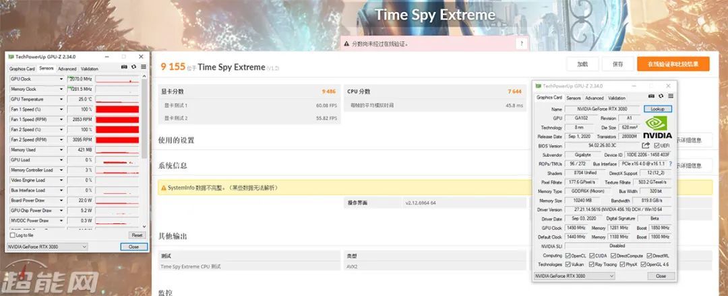Click question mark beside Bus Interface
The image size is (728, 296).
[x=670, y=164]
